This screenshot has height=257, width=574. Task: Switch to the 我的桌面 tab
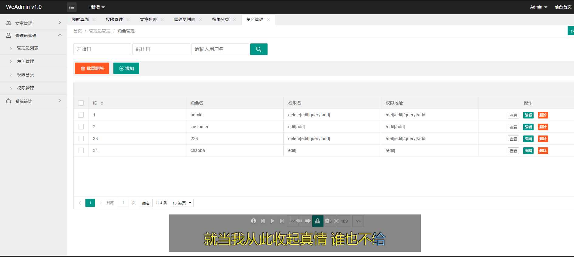(x=80, y=19)
